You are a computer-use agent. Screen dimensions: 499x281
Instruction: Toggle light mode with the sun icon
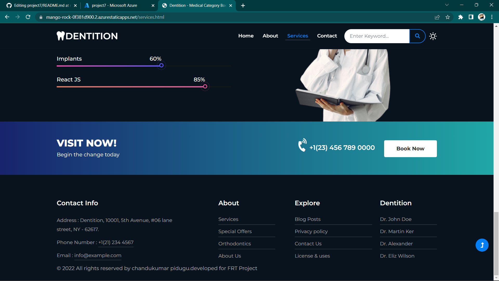[x=433, y=36]
